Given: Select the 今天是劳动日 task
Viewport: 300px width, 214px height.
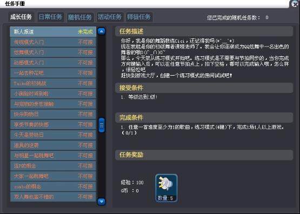Looking at the screenshot, I should click(53, 135).
